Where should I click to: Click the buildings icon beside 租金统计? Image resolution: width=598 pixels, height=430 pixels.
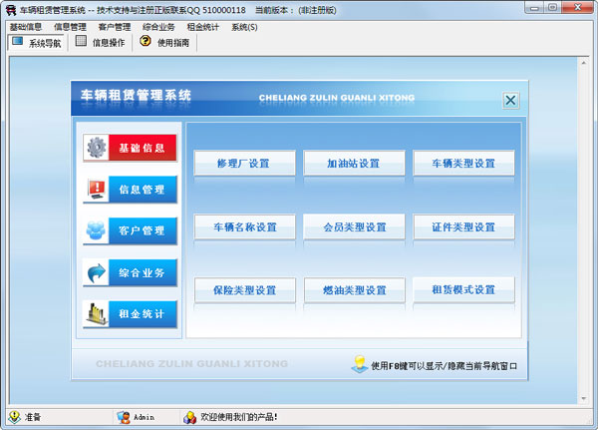[97, 314]
